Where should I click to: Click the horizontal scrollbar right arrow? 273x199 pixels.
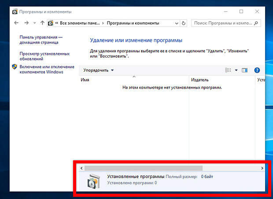click(x=262, y=168)
